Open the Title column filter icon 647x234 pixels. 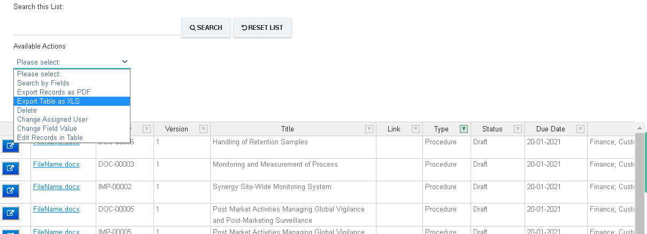[x=369, y=129]
